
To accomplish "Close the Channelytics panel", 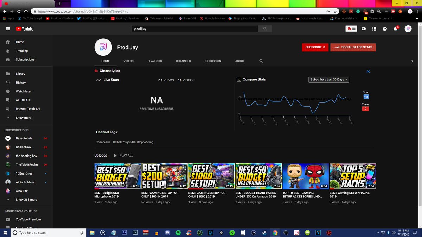I will [x=368, y=71].
